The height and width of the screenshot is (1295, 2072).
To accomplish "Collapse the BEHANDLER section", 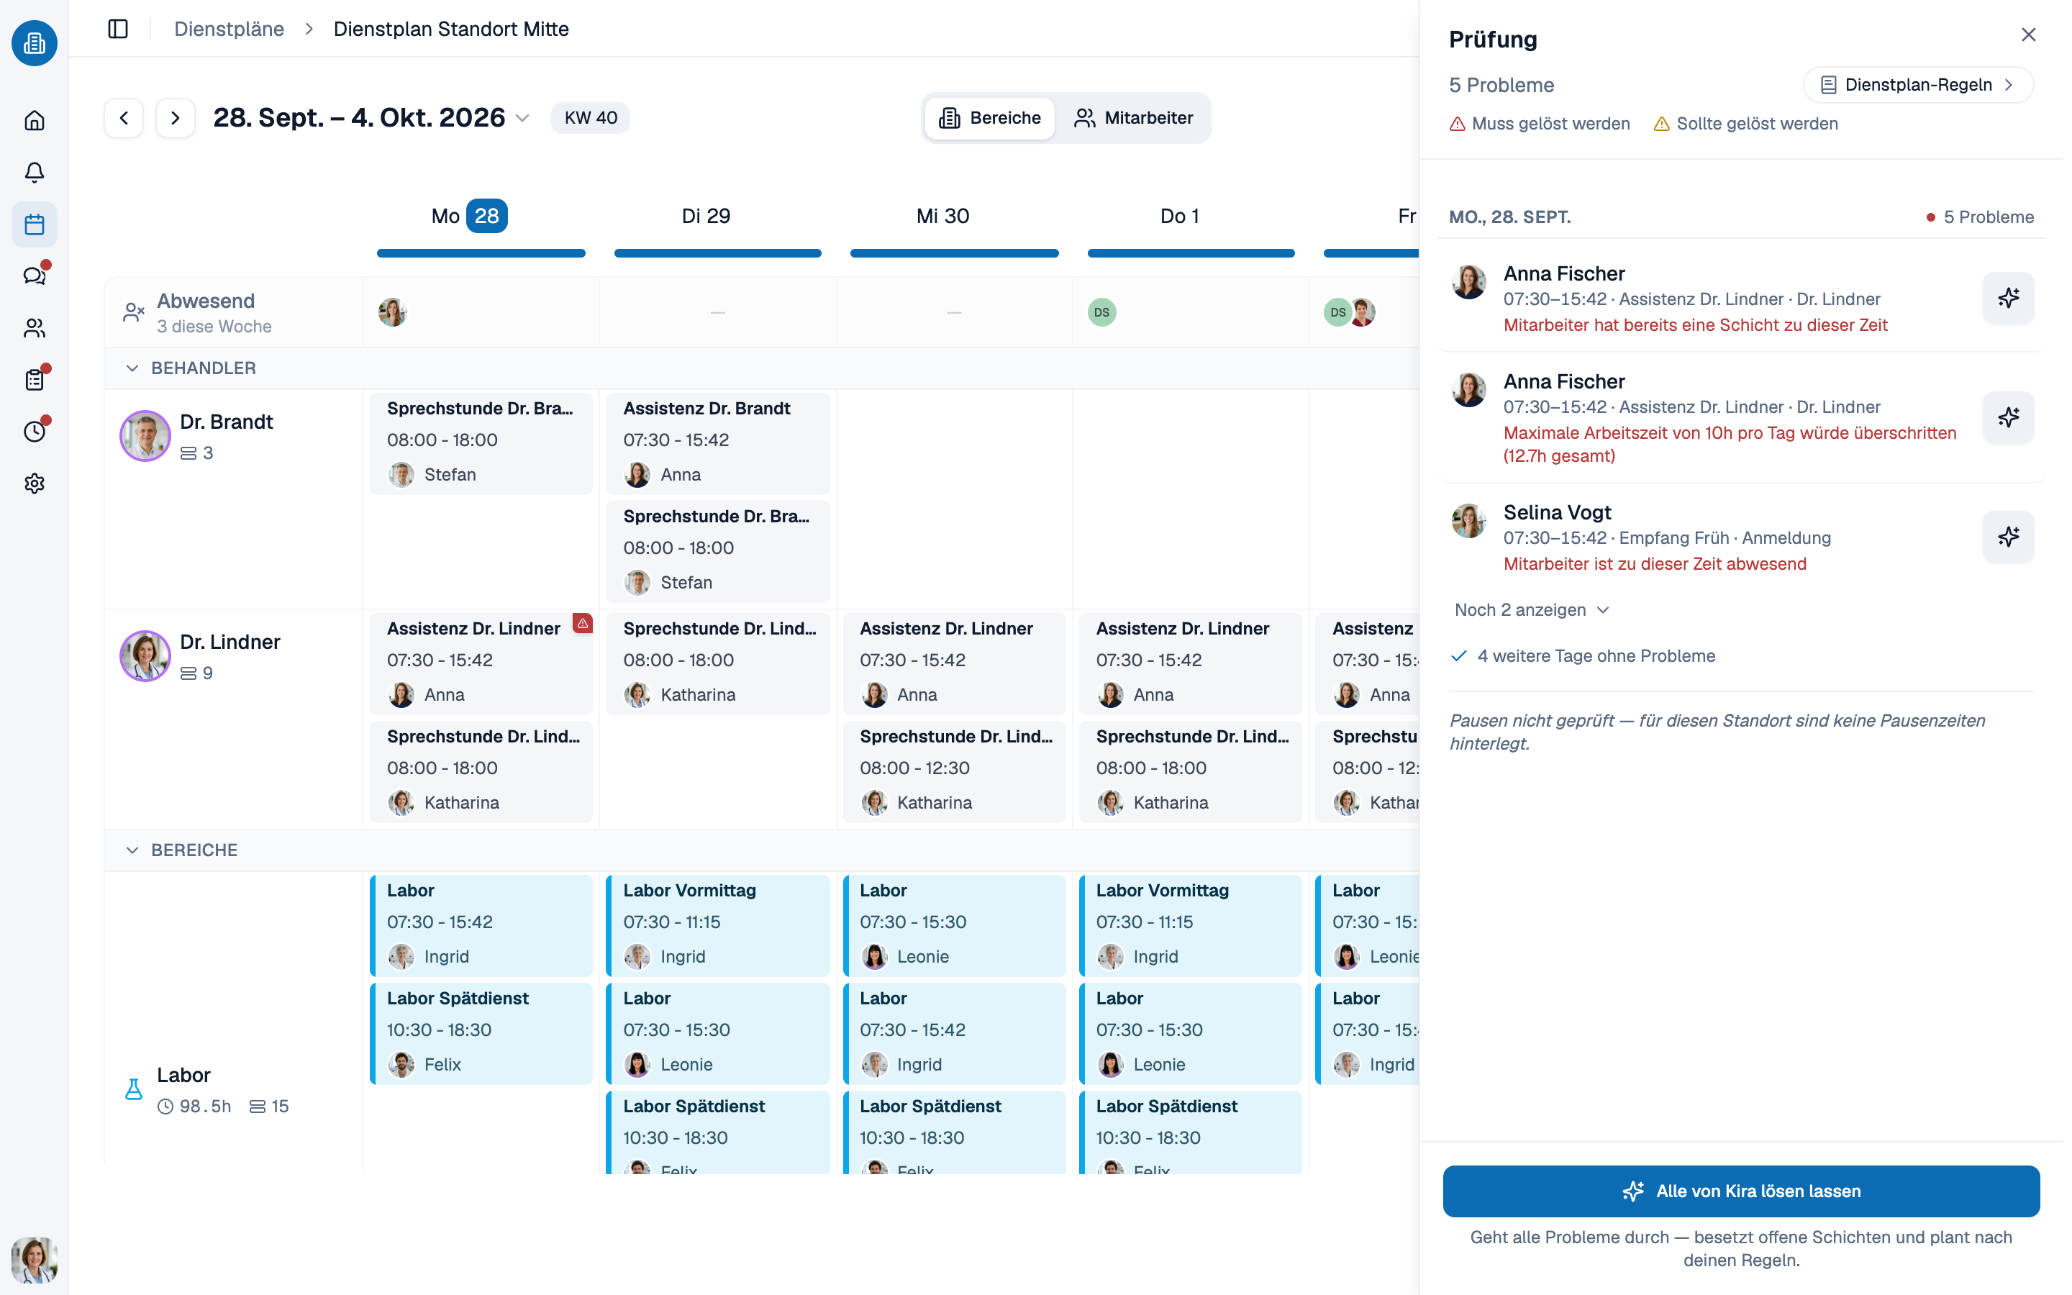I will point(132,368).
